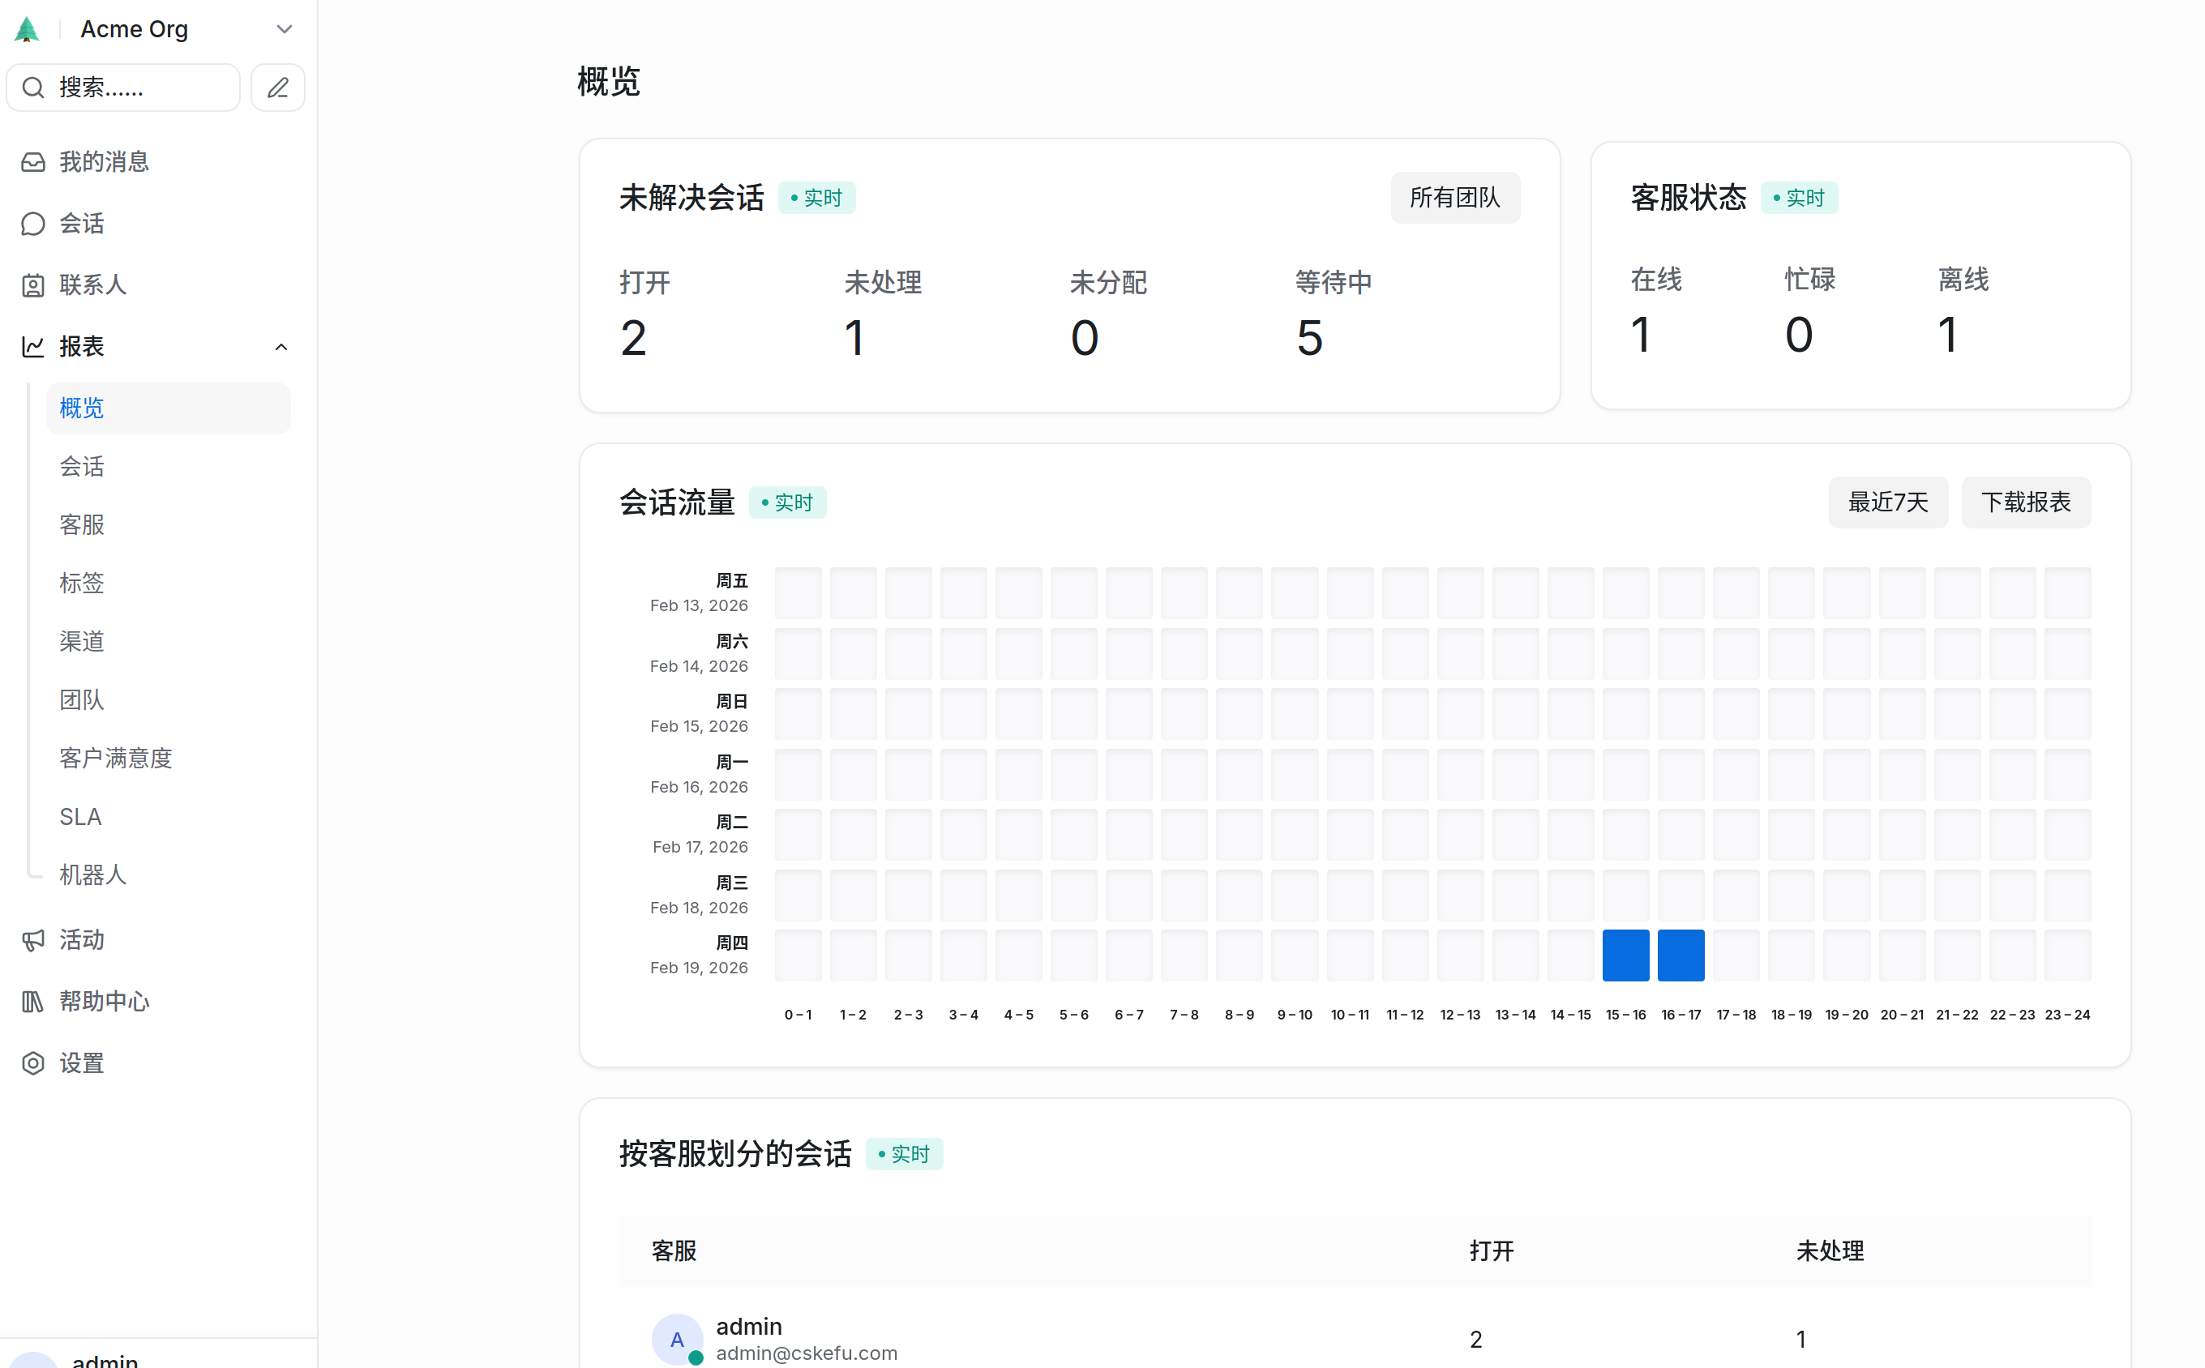Select the SLA report menu item
This screenshot has width=2205, height=1368.
click(x=80, y=816)
